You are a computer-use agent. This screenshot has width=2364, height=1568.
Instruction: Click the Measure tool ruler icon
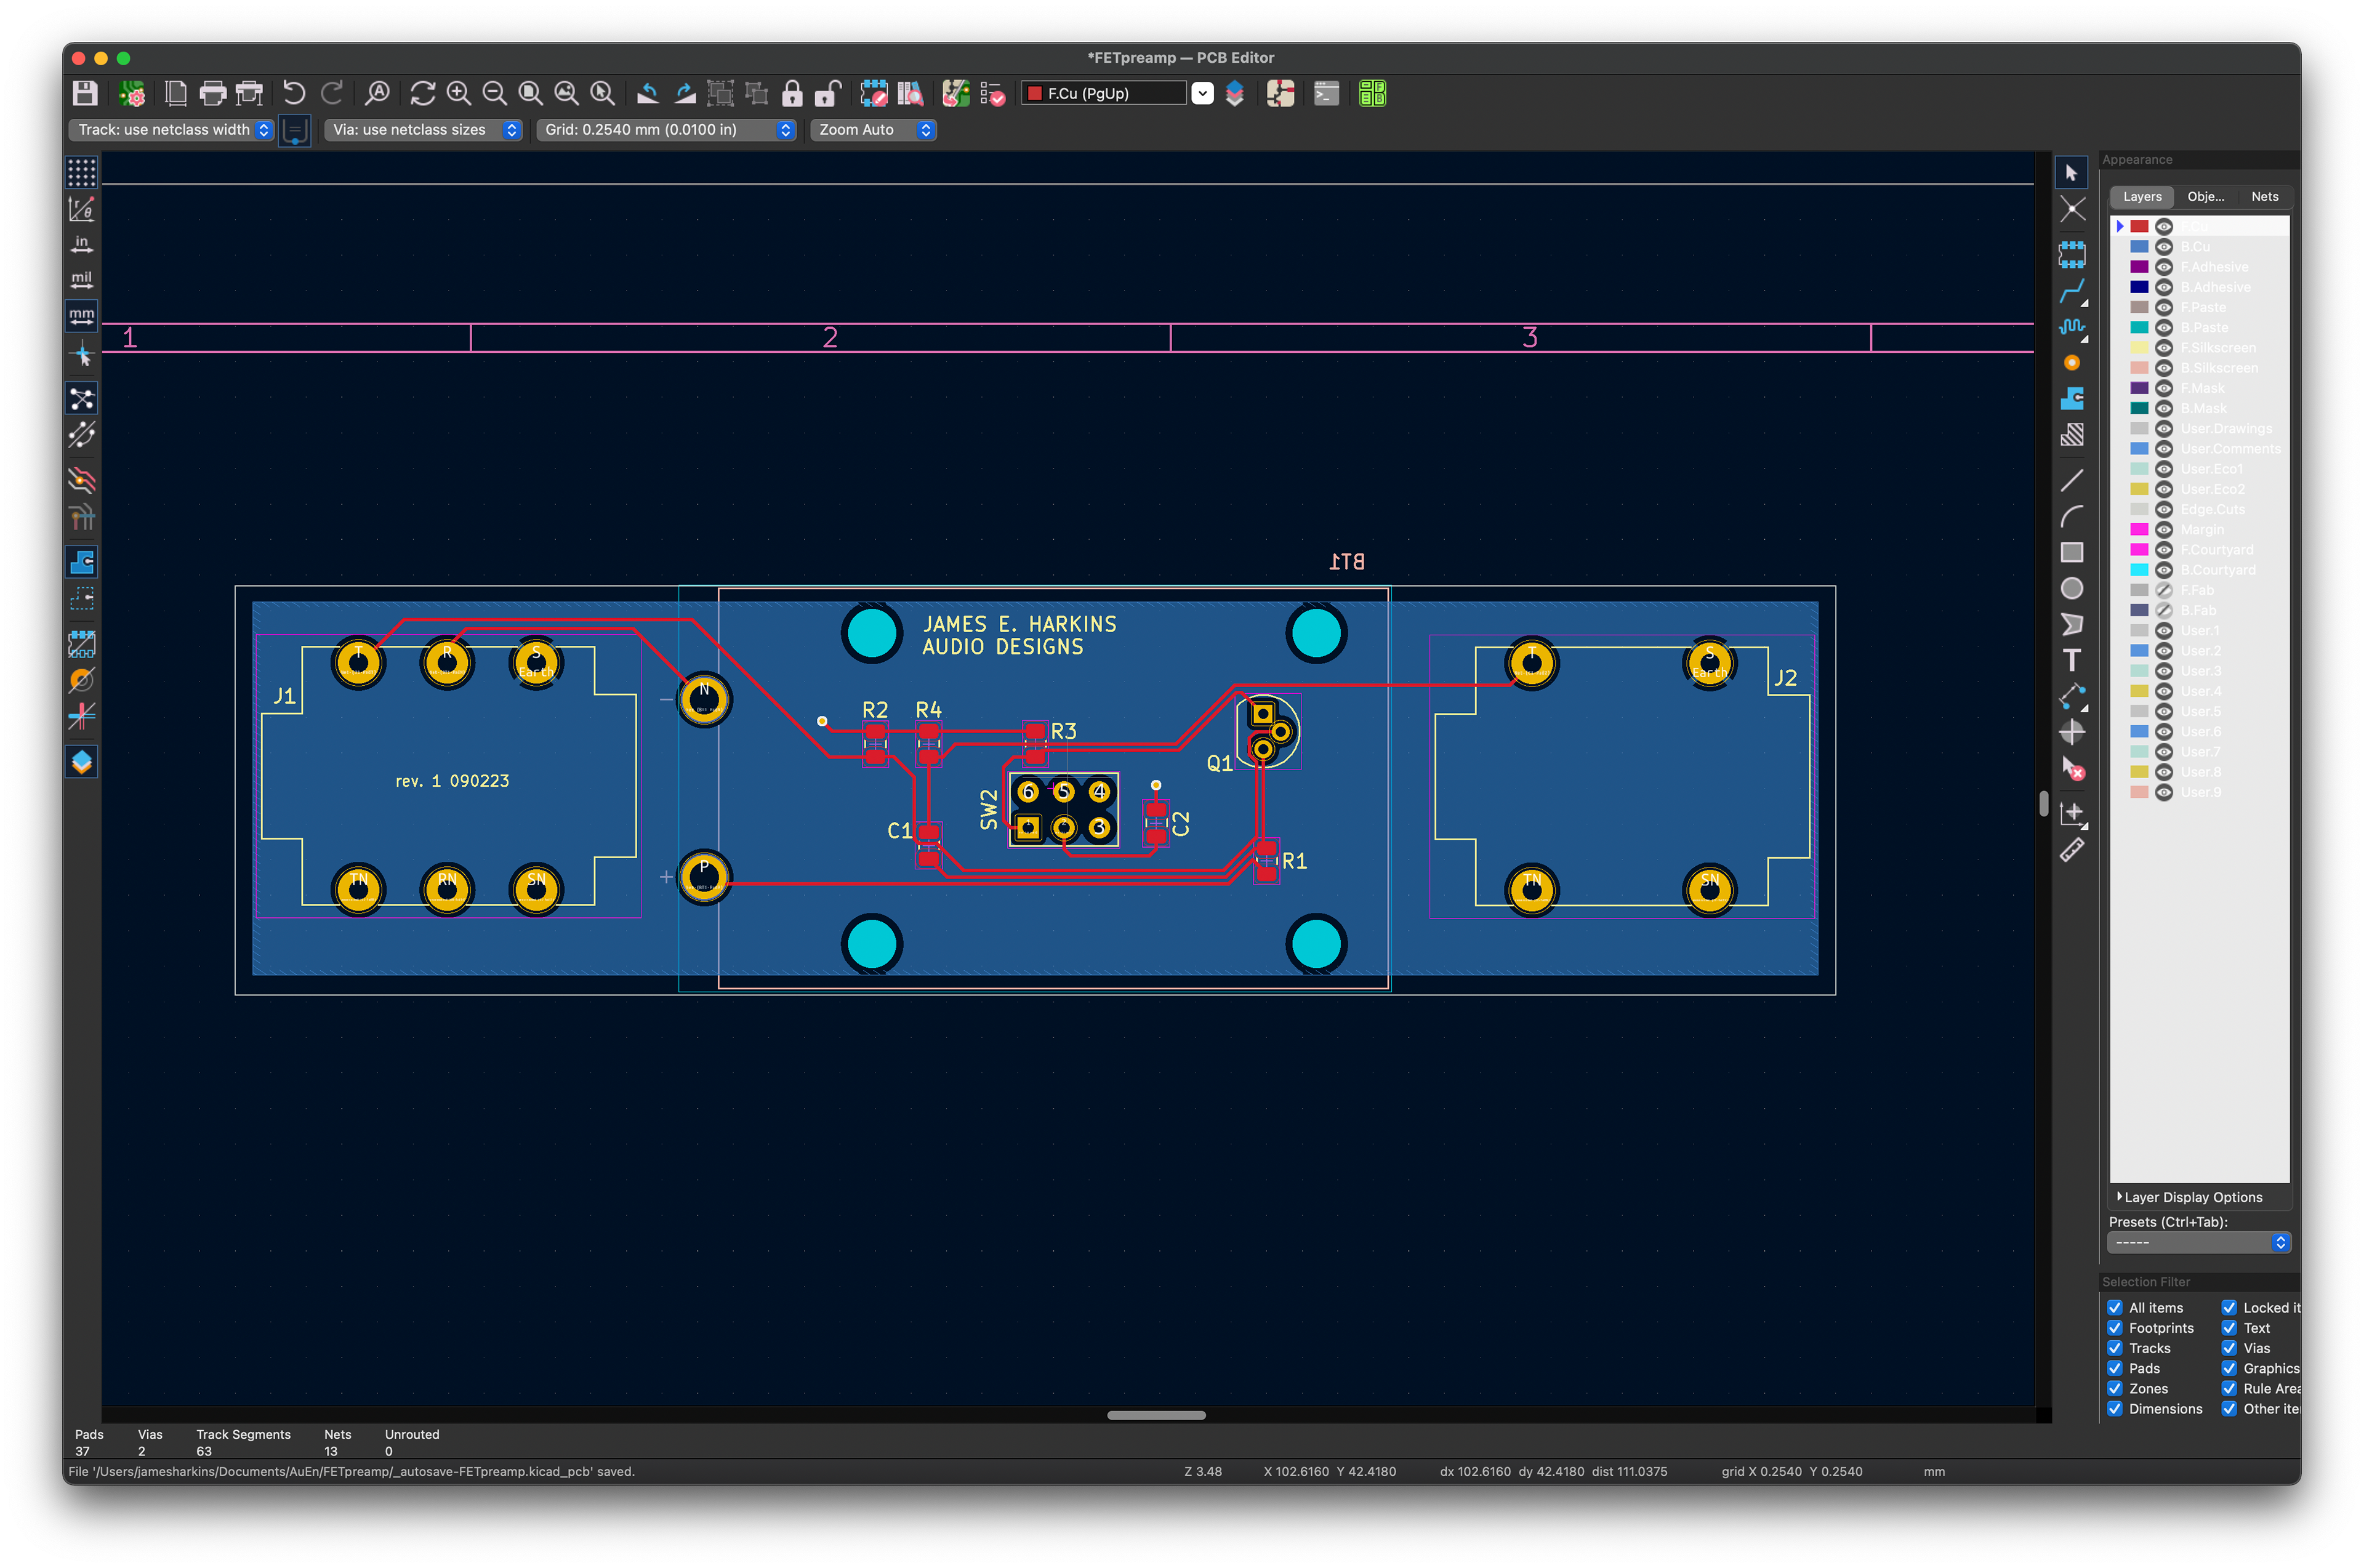click(x=2071, y=851)
